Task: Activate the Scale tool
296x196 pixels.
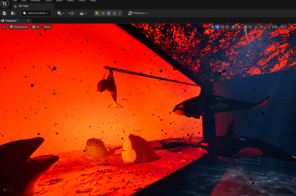Action: pos(227,27)
